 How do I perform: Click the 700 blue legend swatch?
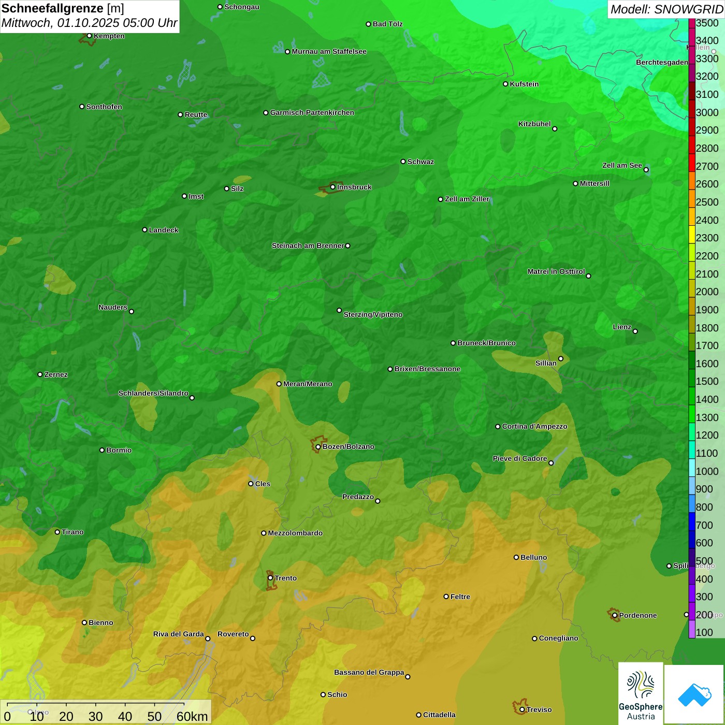(x=692, y=522)
